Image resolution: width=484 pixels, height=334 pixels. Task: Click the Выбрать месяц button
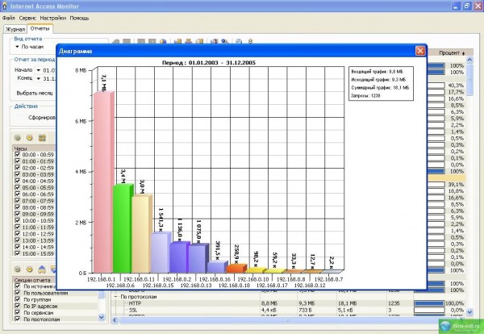pyautogui.click(x=35, y=93)
